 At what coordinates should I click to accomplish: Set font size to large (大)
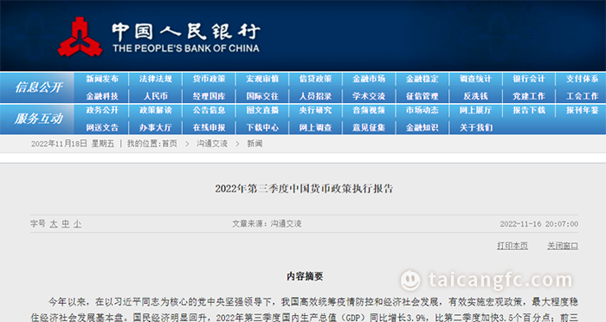tap(54, 224)
